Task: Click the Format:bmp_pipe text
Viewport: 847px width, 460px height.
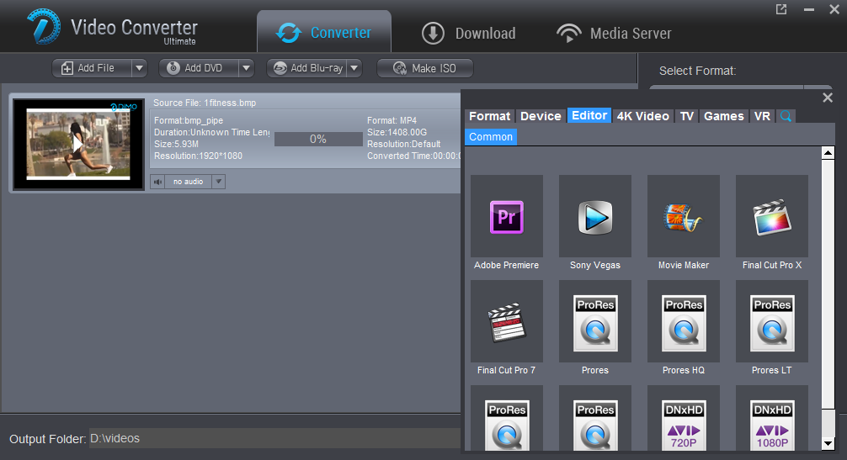Action: click(189, 120)
